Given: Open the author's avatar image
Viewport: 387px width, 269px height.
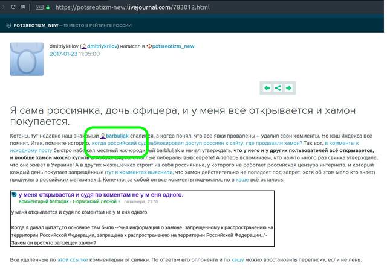Looking at the screenshot, I should [27, 59].
